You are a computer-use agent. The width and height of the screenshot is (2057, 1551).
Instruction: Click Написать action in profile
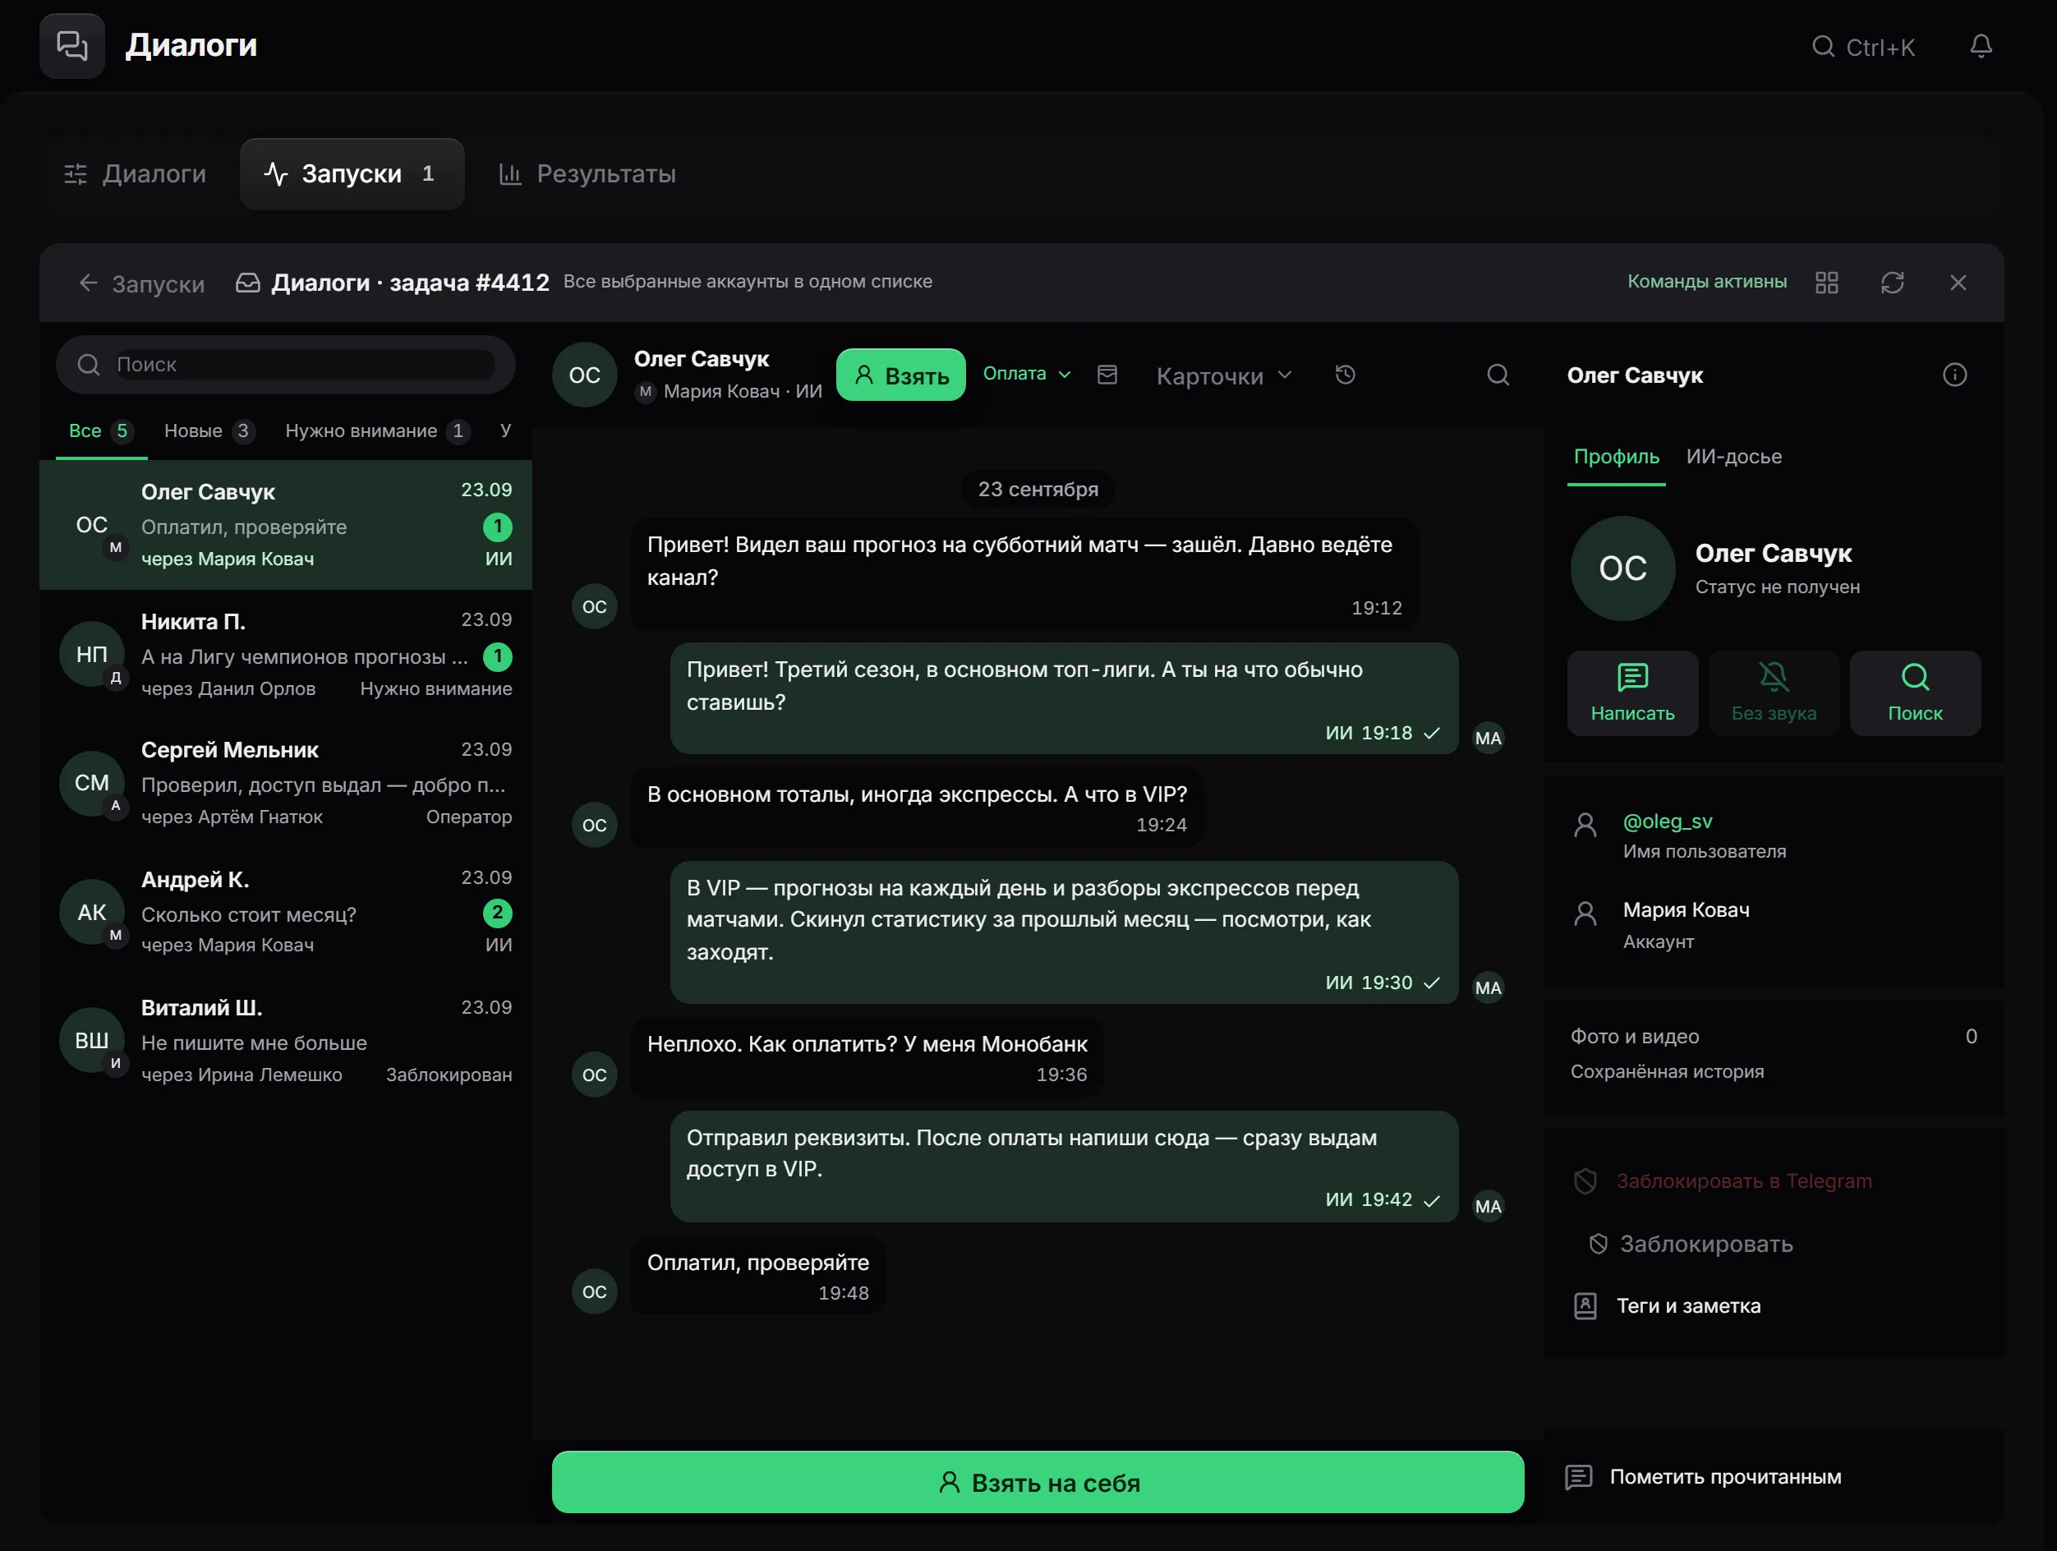click(1632, 693)
